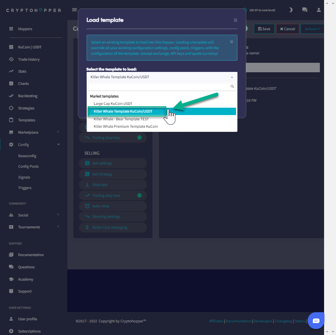Image resolution: width=336 pixels, height=335 pixels.
Task: Click the user account icon in header
Action: 318,10
